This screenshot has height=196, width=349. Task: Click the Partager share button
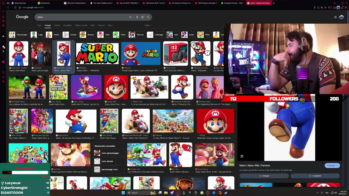point(264,176)
